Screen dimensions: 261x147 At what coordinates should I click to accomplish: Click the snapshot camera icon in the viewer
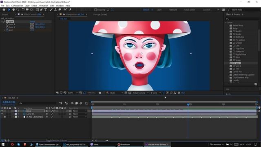pos(100,93)
